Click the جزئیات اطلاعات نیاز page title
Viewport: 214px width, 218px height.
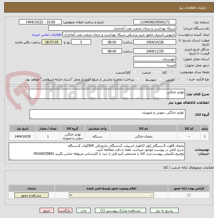192,8
